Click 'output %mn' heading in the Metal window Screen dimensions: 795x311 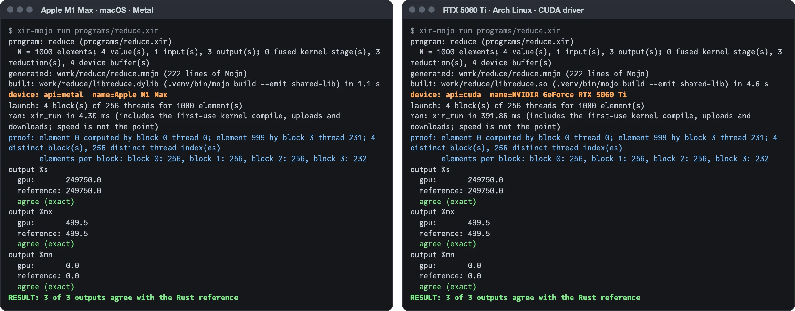(30, 255)
